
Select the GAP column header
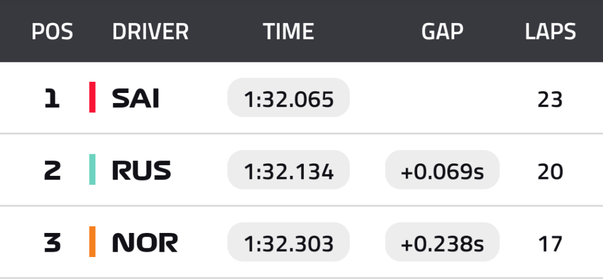442,32
